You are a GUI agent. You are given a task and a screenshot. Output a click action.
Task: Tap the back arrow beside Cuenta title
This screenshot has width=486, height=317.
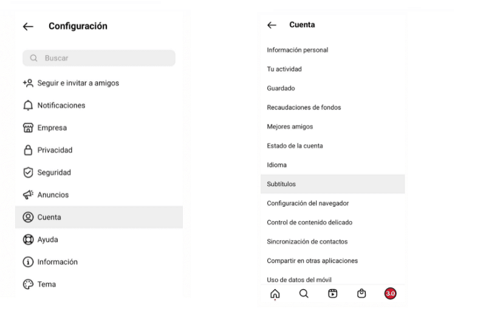tap(272, 25)
